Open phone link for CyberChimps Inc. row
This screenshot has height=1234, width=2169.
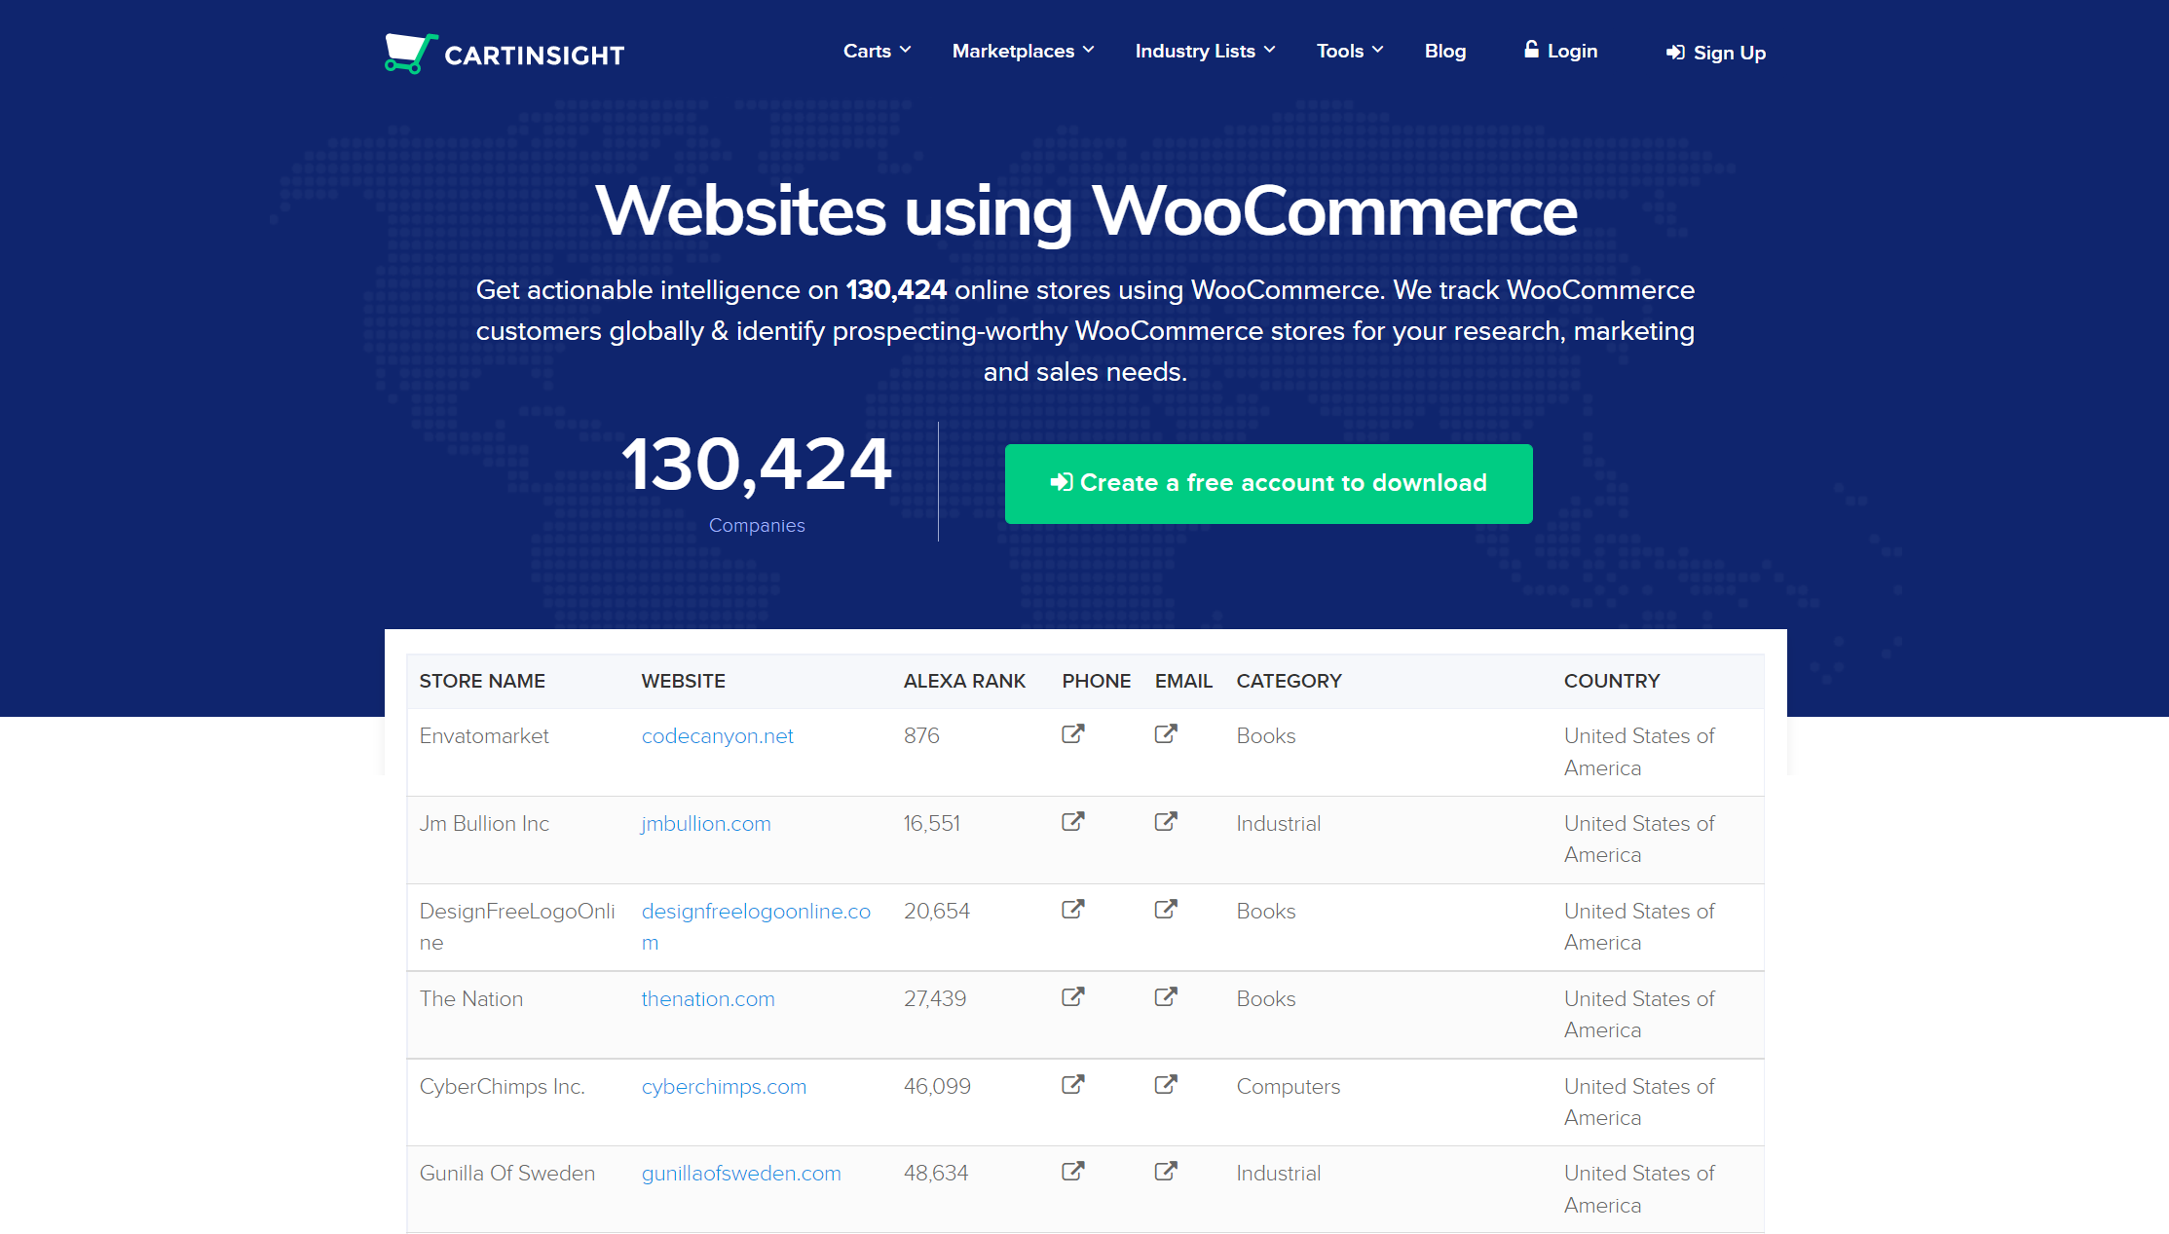click(x=1072, y=1085)
